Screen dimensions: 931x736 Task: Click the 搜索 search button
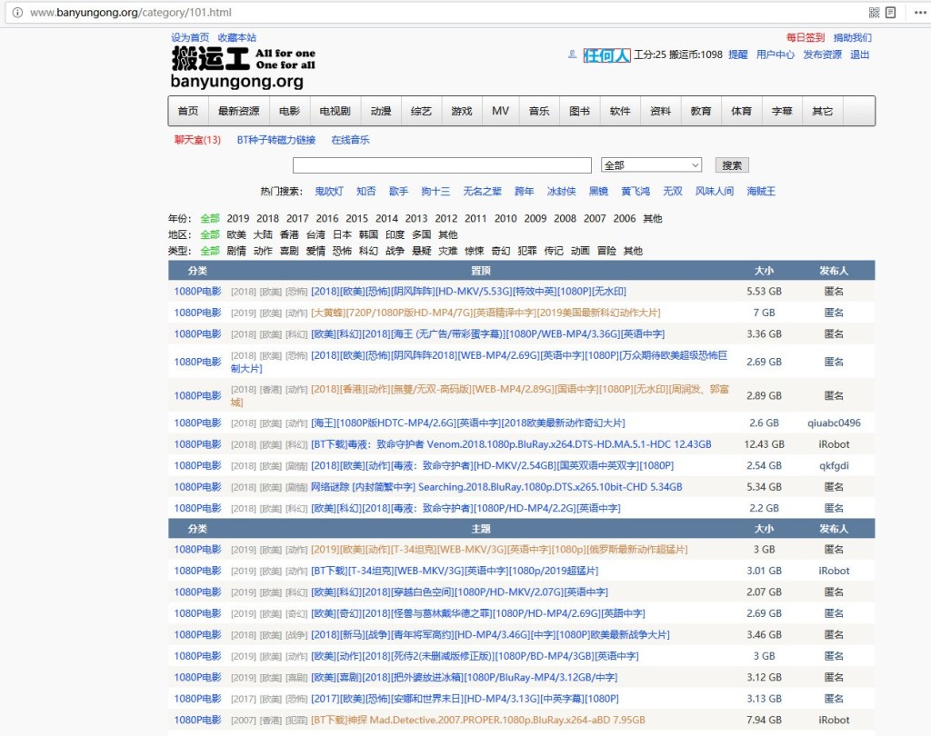pyautogui.click(x=732, y=165)
